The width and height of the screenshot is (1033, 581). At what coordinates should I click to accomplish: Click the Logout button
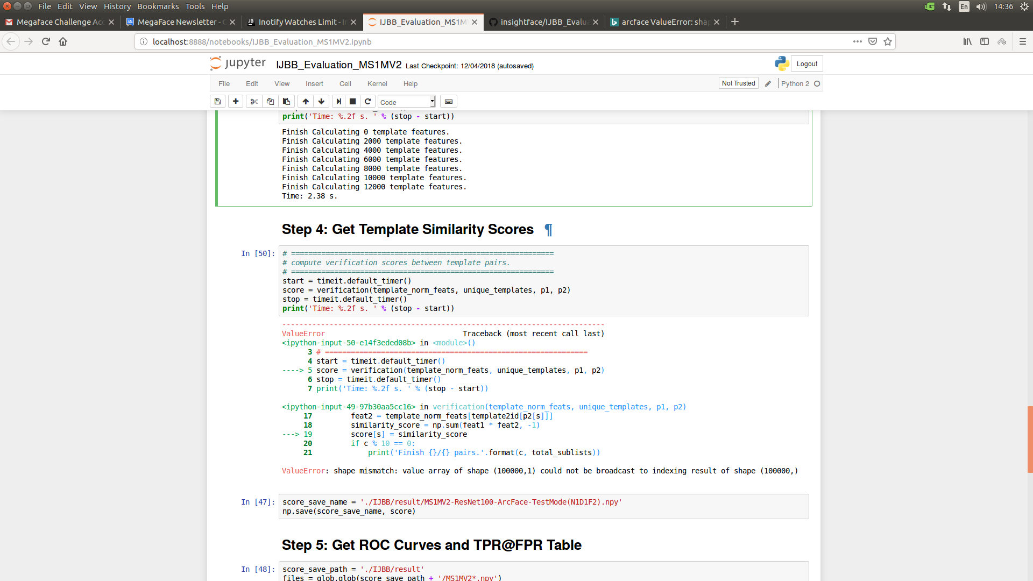[806, 64]
